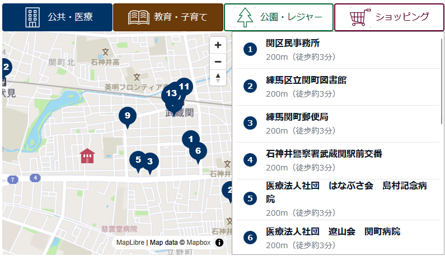This screenshot has height=256, width=445.
Task: Select 練馬区立関町図書館 in the list
Action: tap(338, 87)
